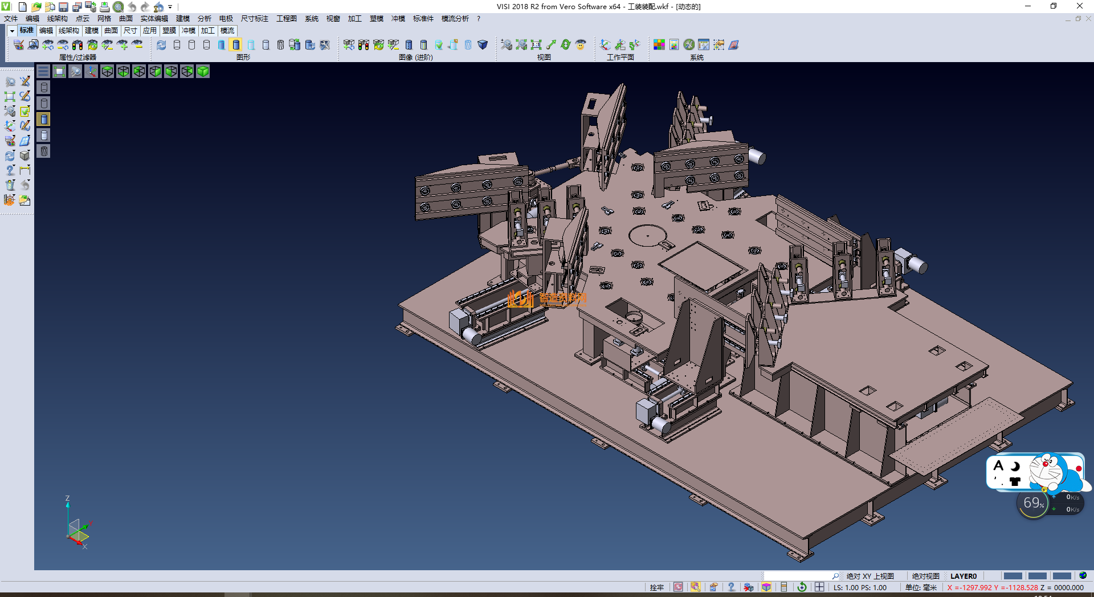Click the first blue color swatch in status bar
This screenshot has width=1094, height=597.
point(1013,576)
